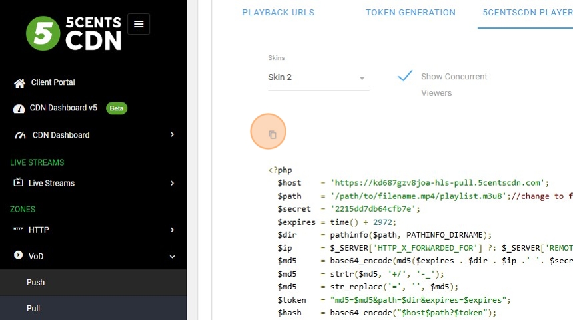This screenshot has height=320, width=573.
Task: Toggle the hamburger menu button
Action: click(x=139, y=24)
